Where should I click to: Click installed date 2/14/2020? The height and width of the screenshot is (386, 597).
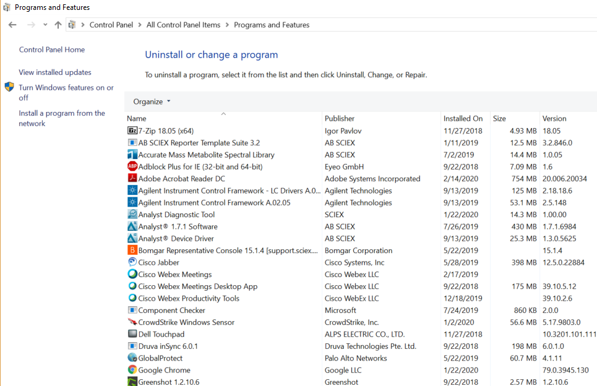[461, 179]
